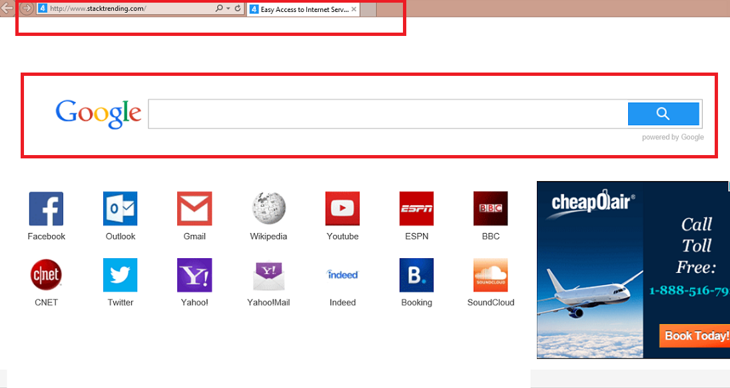Select the Easy Access to Internet Services tab

[x=300, y=9]
